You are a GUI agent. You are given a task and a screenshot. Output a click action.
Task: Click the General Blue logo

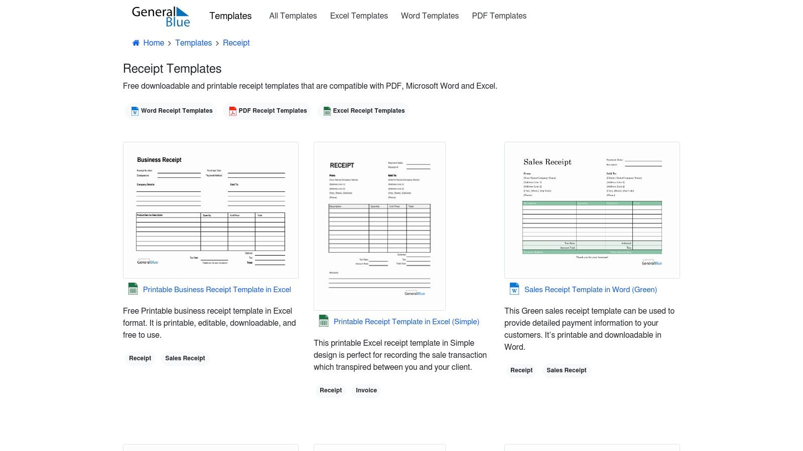(x=161, y=16)
